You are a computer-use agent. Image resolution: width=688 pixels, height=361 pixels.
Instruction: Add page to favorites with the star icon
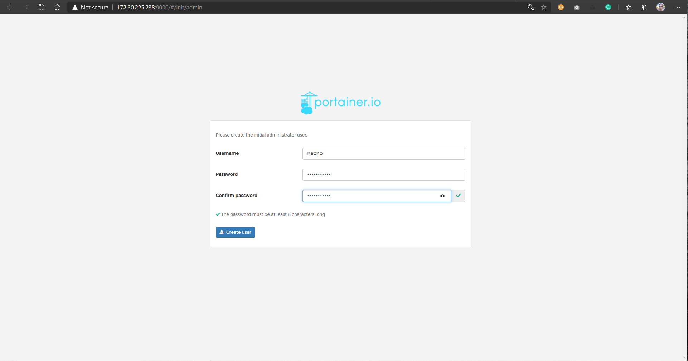coord(544,7)
